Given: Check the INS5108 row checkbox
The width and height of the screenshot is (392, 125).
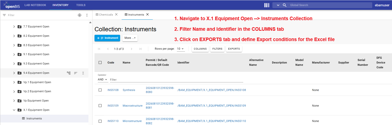Looking at the screenshot, I should (x=100, y=90).
